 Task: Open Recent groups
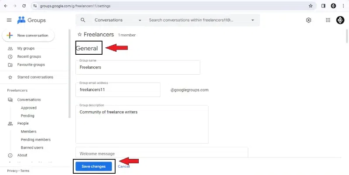coord(29,56)
